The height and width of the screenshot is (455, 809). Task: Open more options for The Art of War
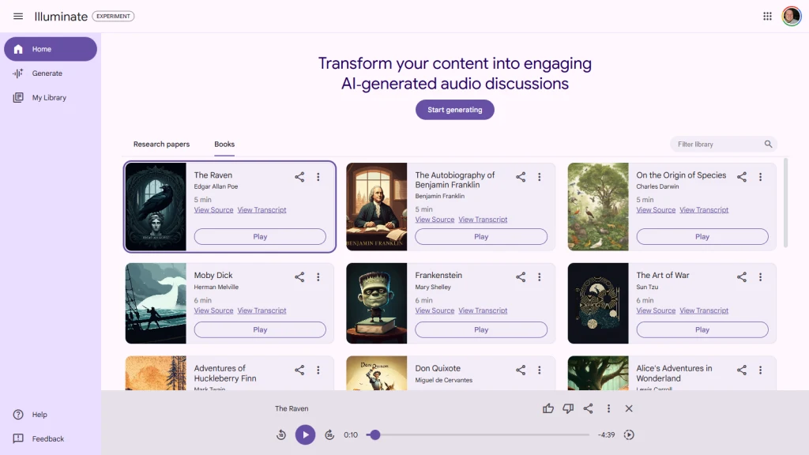click(761, 277)
